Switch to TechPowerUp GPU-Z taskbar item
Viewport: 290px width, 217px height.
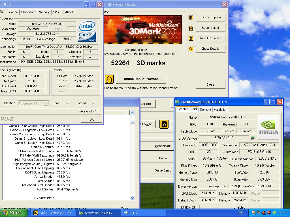click(98, 213)
